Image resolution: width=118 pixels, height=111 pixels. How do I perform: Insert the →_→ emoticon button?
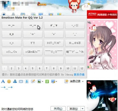tap(33, 25)
